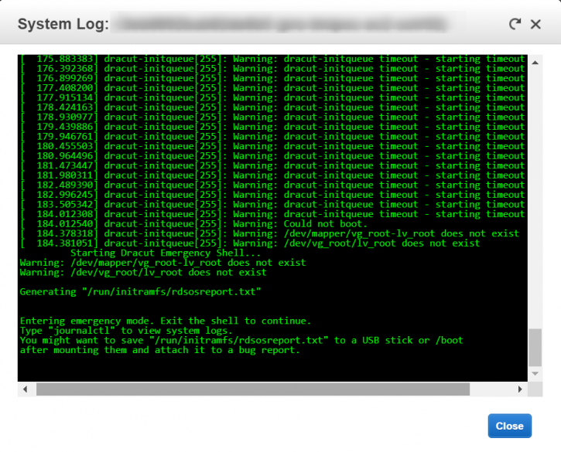561x452 pixels.
Task: Click the line "You might want to save"
Action: 241,340
